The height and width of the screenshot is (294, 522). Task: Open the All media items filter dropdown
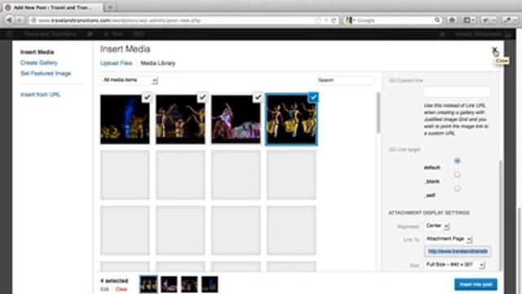129,80
